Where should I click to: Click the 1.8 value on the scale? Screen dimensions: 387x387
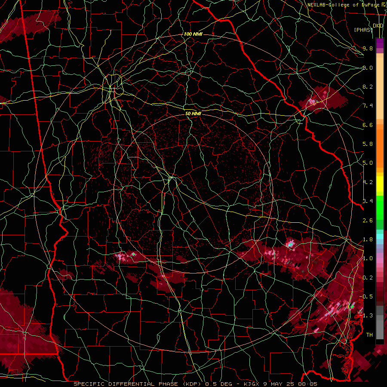[368, 240]
